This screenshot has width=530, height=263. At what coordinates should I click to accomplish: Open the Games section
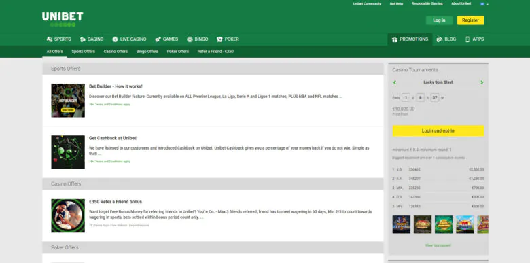[166, 39]
